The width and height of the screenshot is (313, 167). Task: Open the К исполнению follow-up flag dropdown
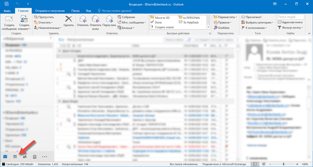254,28
